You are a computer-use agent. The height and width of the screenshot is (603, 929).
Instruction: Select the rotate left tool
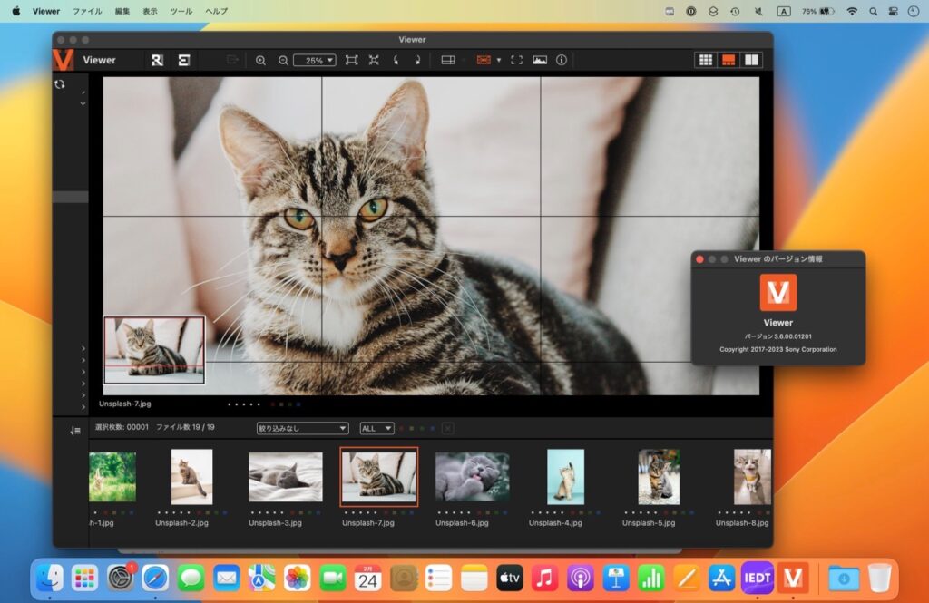tap(396, 60)
